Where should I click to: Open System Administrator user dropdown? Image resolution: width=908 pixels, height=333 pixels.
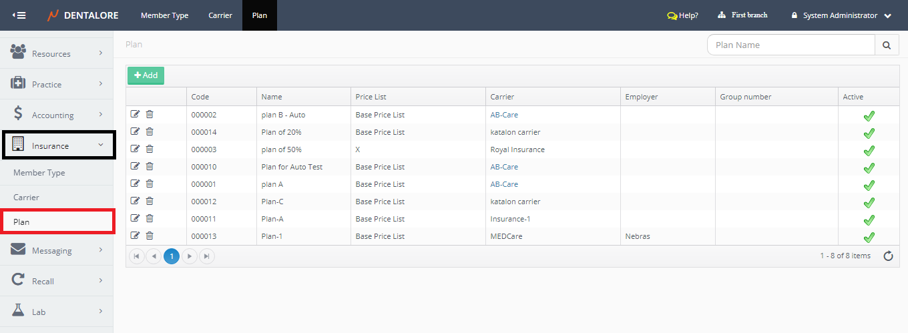[x=841, y=15]
